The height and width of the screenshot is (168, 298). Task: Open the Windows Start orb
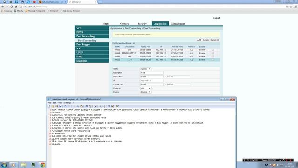coord(4,165)
